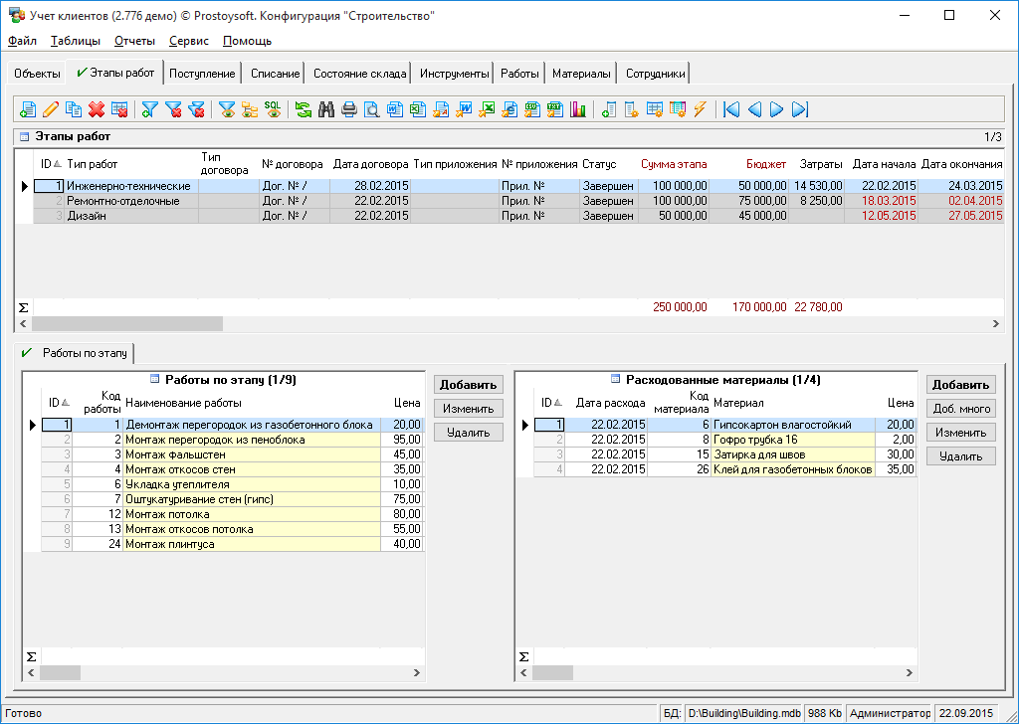Click the delete table rows icon
1019x724 pixels.
coord(119,109)
